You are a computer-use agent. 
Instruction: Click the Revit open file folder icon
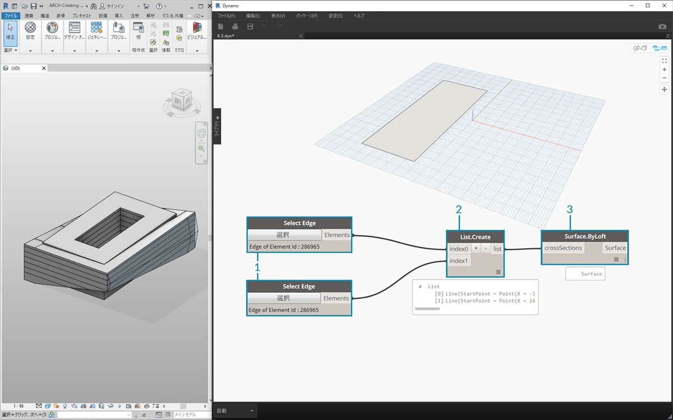[25, 6]
